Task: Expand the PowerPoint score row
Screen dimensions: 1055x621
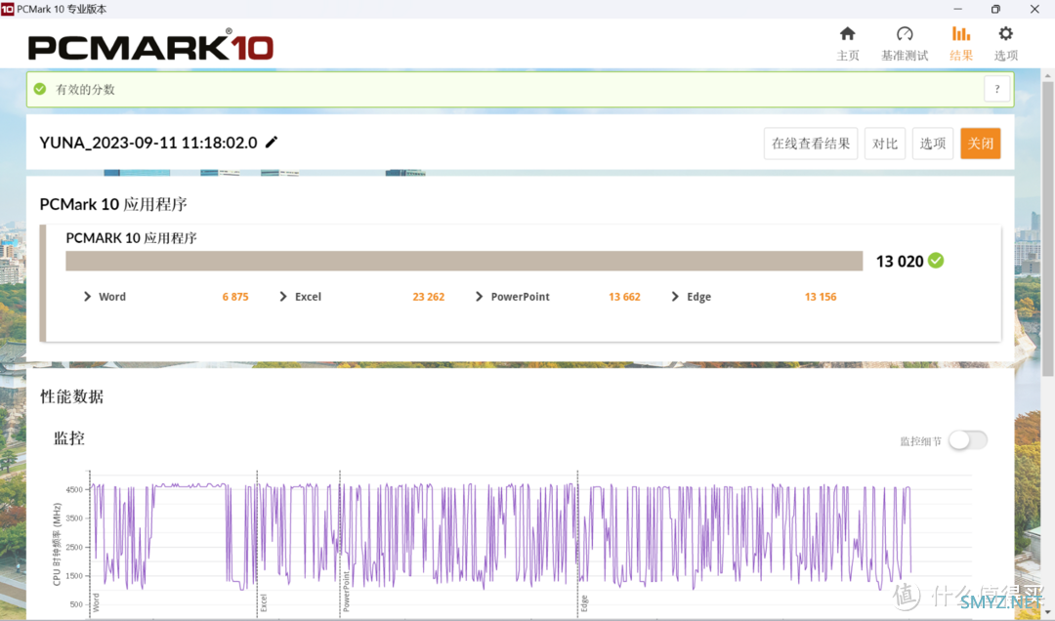Action: pyautogui.click(x=479, y=297)
